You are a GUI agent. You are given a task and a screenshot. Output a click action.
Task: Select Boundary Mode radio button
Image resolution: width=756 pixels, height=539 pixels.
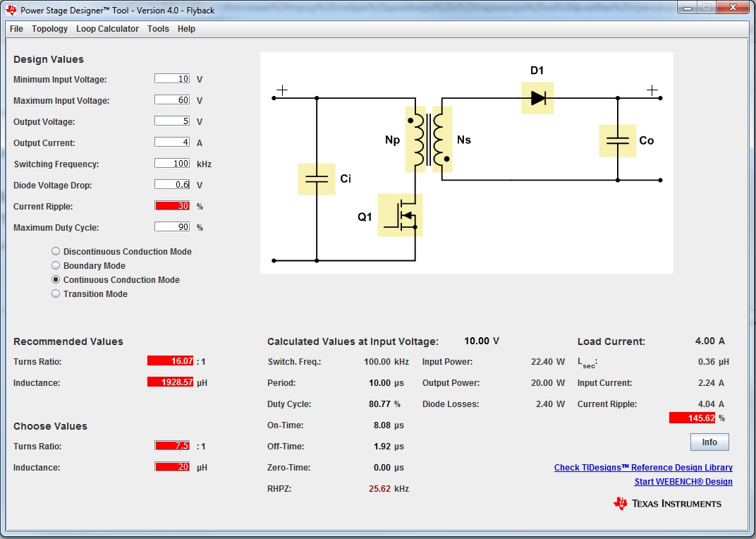tap(56, 265)
